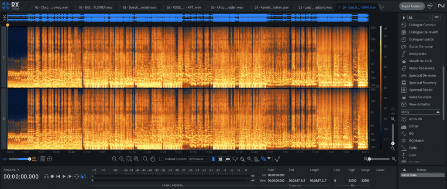Toggle the Time-frequency selection tool
The height and width of the screenshot is (189, 447).
pos(220,159)
